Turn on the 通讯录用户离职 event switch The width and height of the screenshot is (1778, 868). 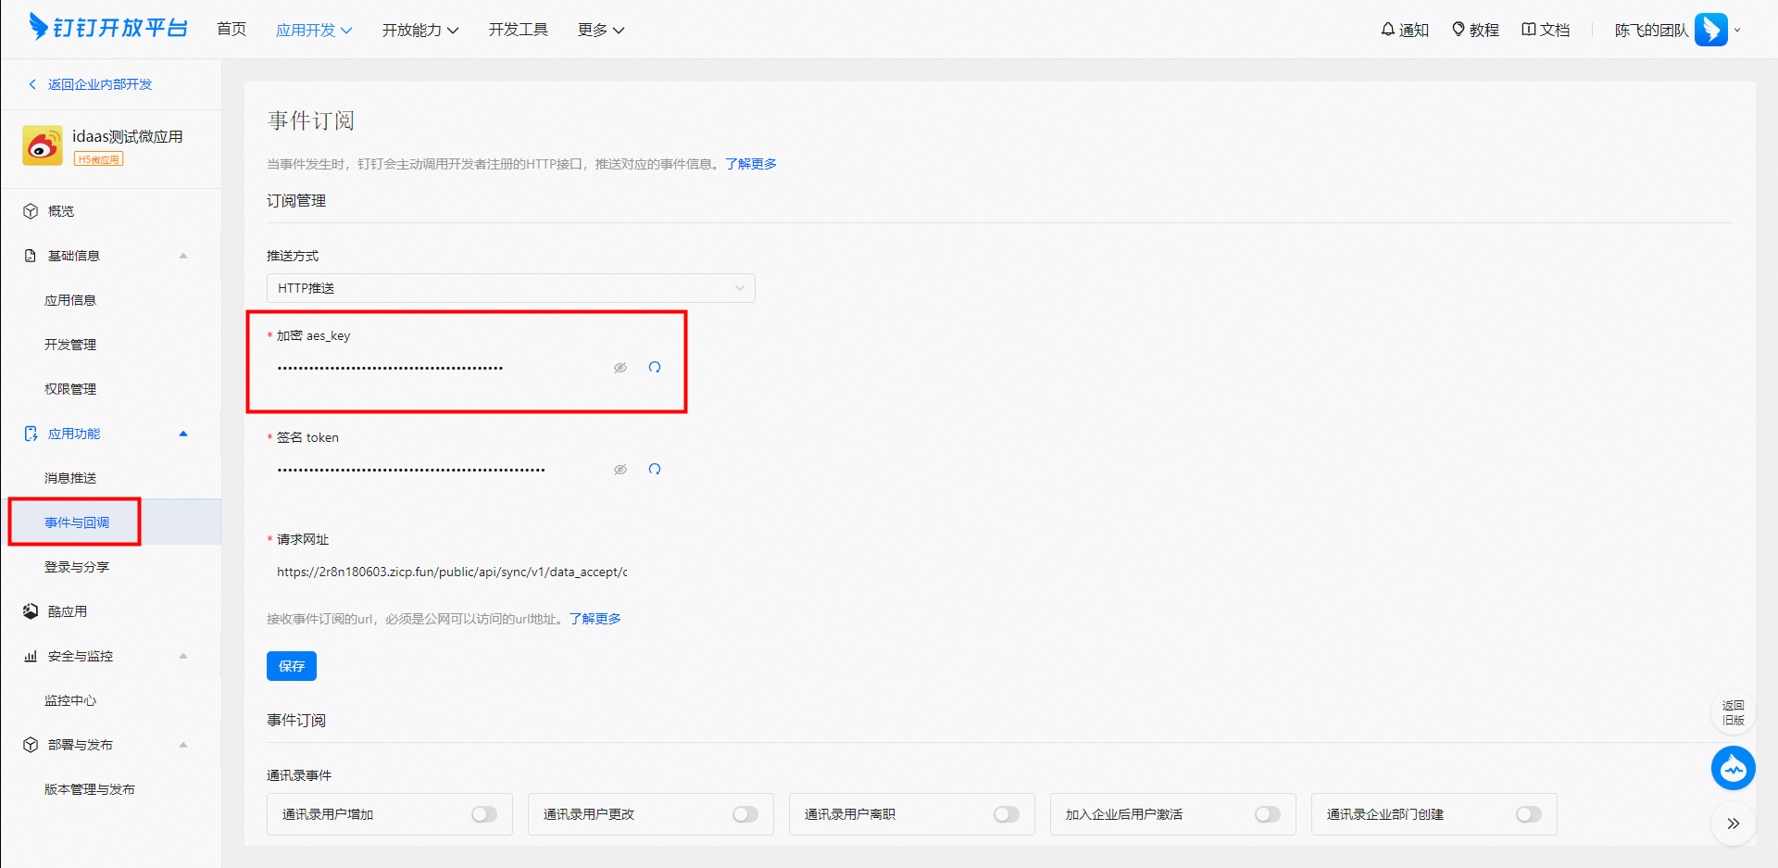1006,814
